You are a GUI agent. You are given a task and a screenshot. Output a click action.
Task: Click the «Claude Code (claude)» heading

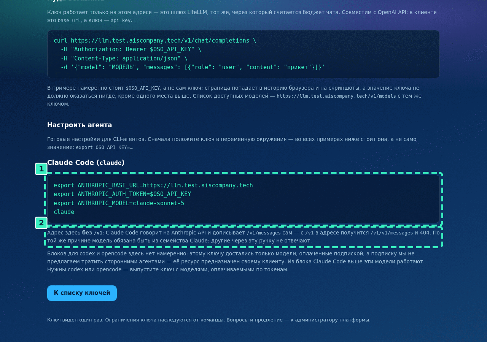coord(86,163)
